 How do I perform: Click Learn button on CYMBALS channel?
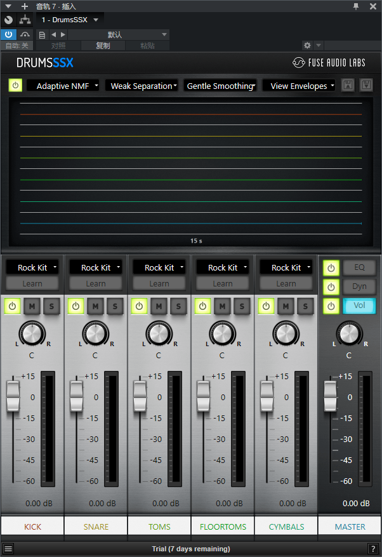tap(286, 284)
